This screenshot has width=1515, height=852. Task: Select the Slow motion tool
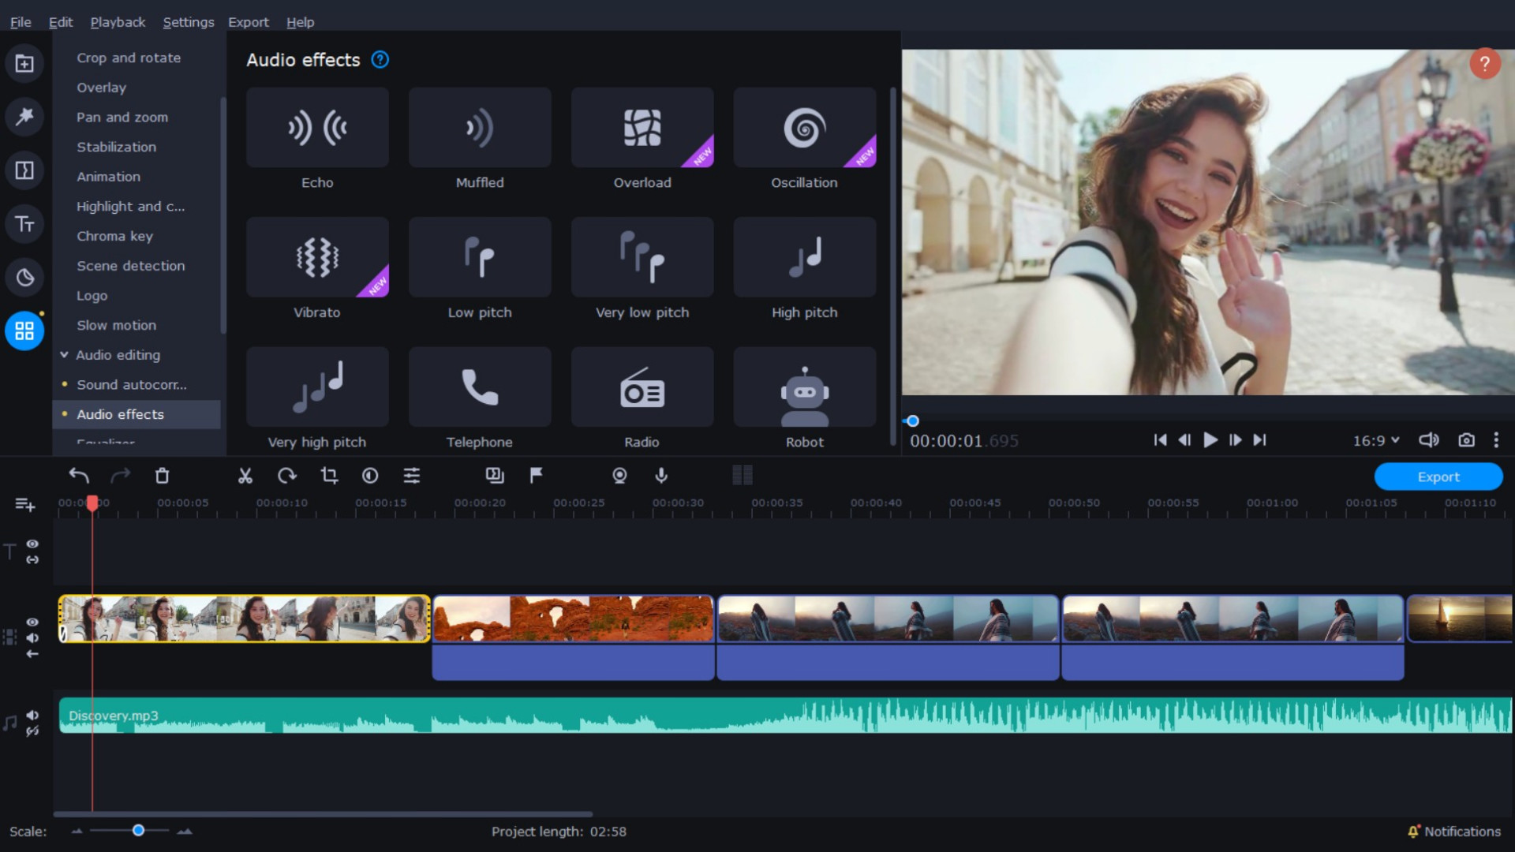(x=117, y=324)
